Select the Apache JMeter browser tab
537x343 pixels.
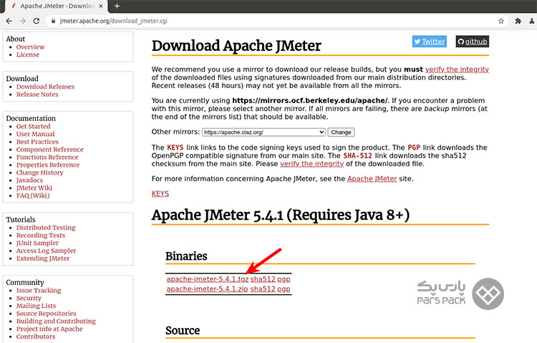pyautogui.click(x=57, y=6)
